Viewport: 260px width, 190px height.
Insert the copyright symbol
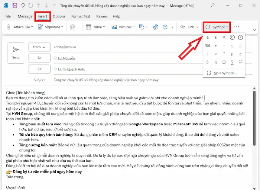pyautogui.click(x=232, y=37)
